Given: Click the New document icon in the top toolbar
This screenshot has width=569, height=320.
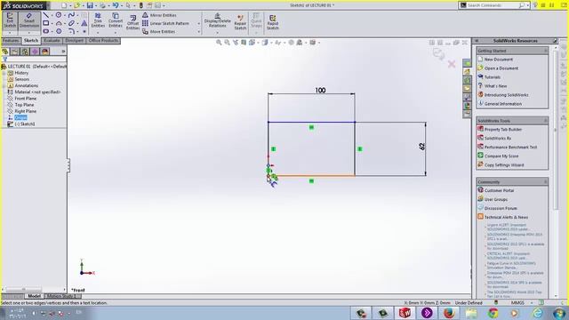Looking at the screenshot, I should [64, 5].
